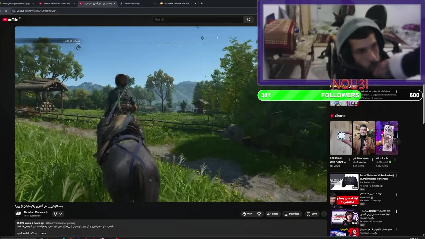Click the webcam overlay feed
Screen dimensions: 425x239
click(x=341, y=42)
